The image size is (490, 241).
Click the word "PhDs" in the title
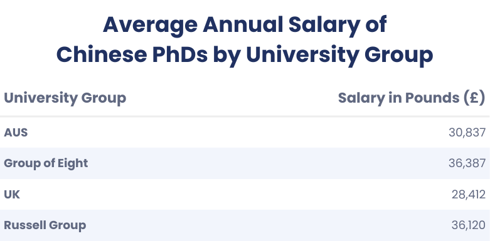(x=180, y=54)
